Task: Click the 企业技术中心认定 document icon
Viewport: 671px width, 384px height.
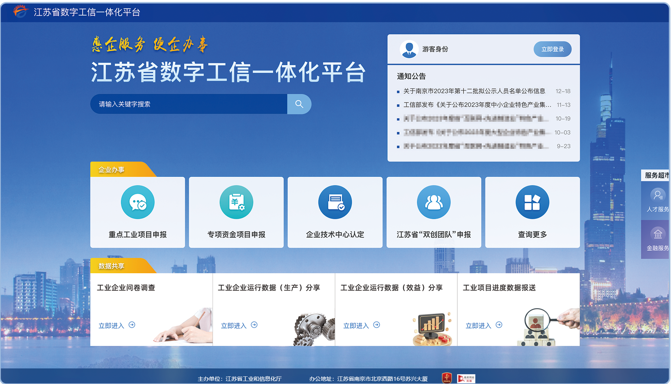Action: point(335,202)
